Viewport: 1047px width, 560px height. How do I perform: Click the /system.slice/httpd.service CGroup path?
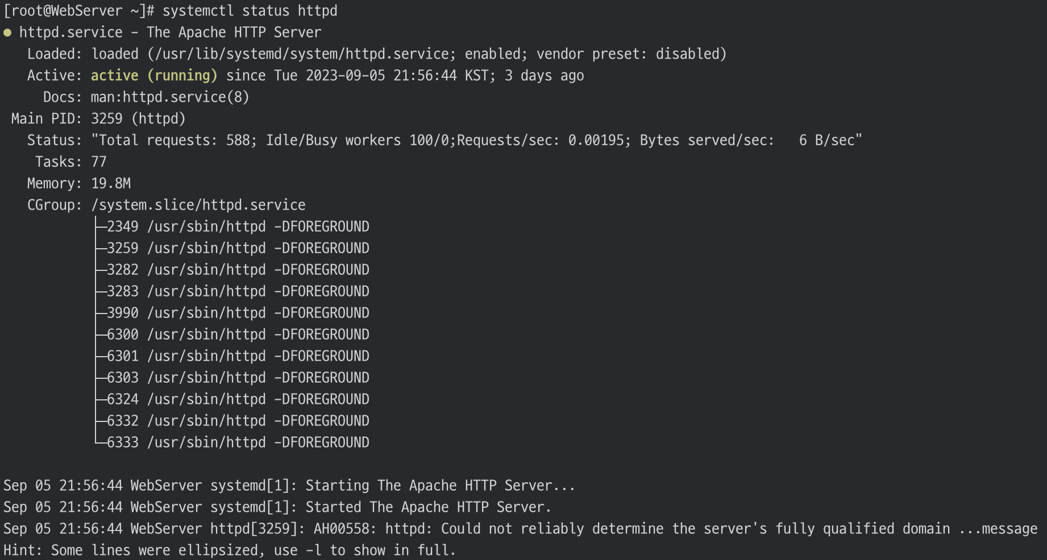click(198, 205)
